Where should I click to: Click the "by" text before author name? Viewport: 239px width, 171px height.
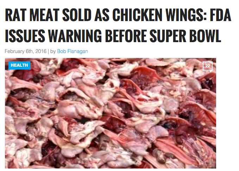[53, 51]
